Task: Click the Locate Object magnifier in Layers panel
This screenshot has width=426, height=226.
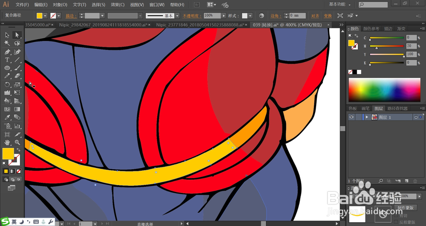Action: [x=380, y=181]
